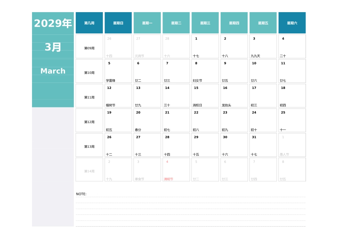Click the day 10 cell labeled 廿六
The width and height of the screenshot is (338, 239).
[x=263, y=71]
